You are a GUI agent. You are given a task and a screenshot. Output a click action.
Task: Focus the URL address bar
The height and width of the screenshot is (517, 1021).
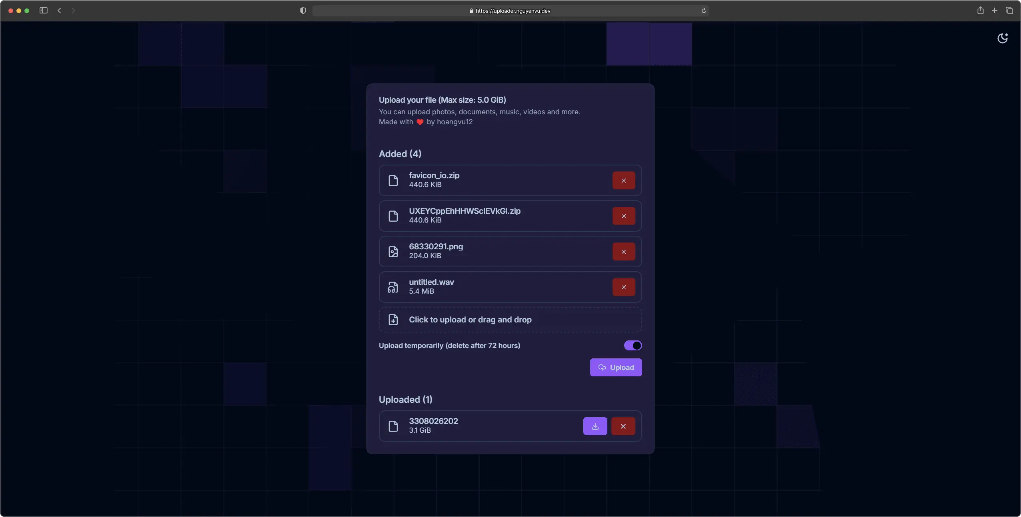click(x=510, y=11)
